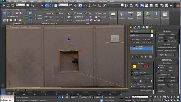Click the Slice Plane button
The height and width of the screenshot is (102, 181).
coord(161,85)
